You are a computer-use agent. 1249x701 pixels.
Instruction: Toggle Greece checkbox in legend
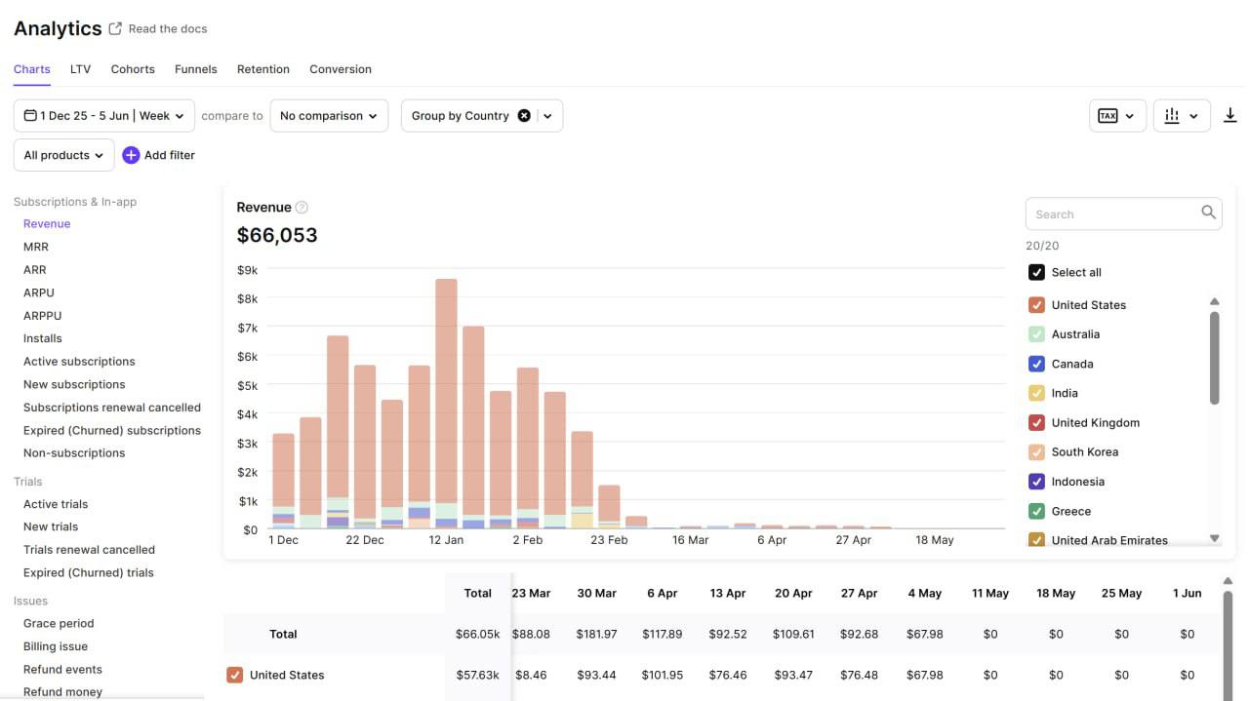(1036, 511)
